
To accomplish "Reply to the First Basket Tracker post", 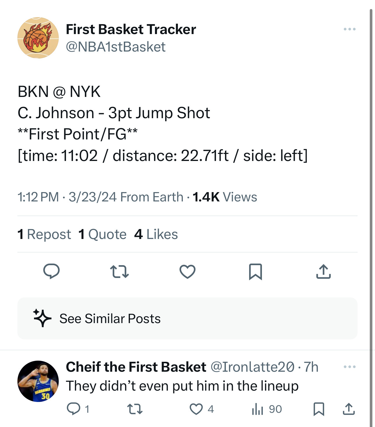I will click(51, 272).
